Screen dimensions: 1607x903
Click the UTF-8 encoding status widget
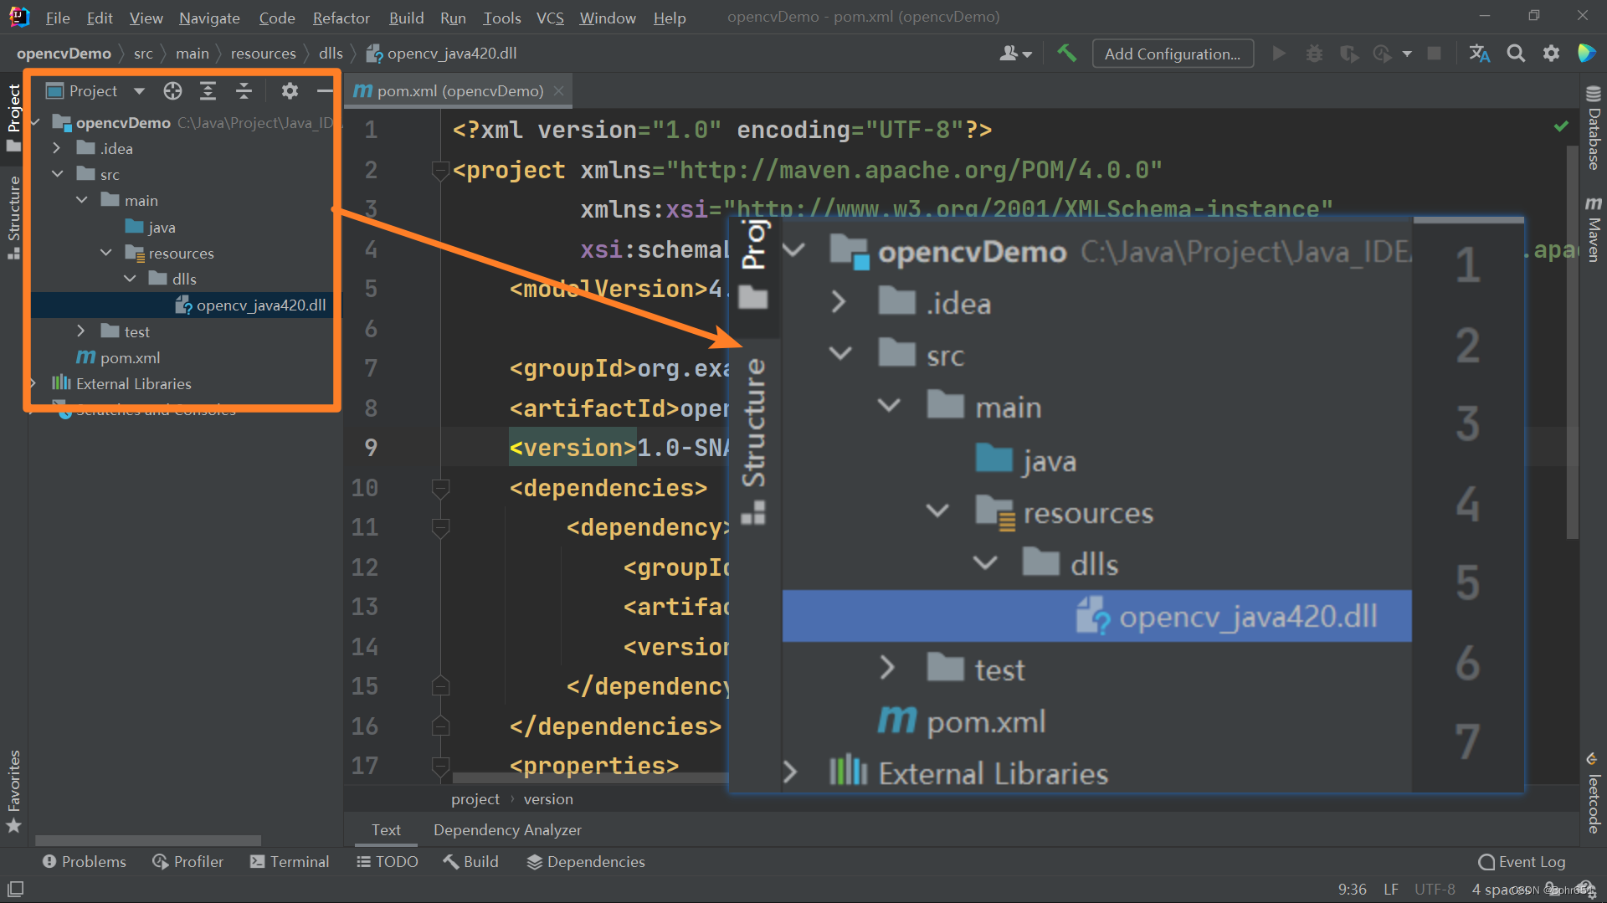[x=1435, y=890]
